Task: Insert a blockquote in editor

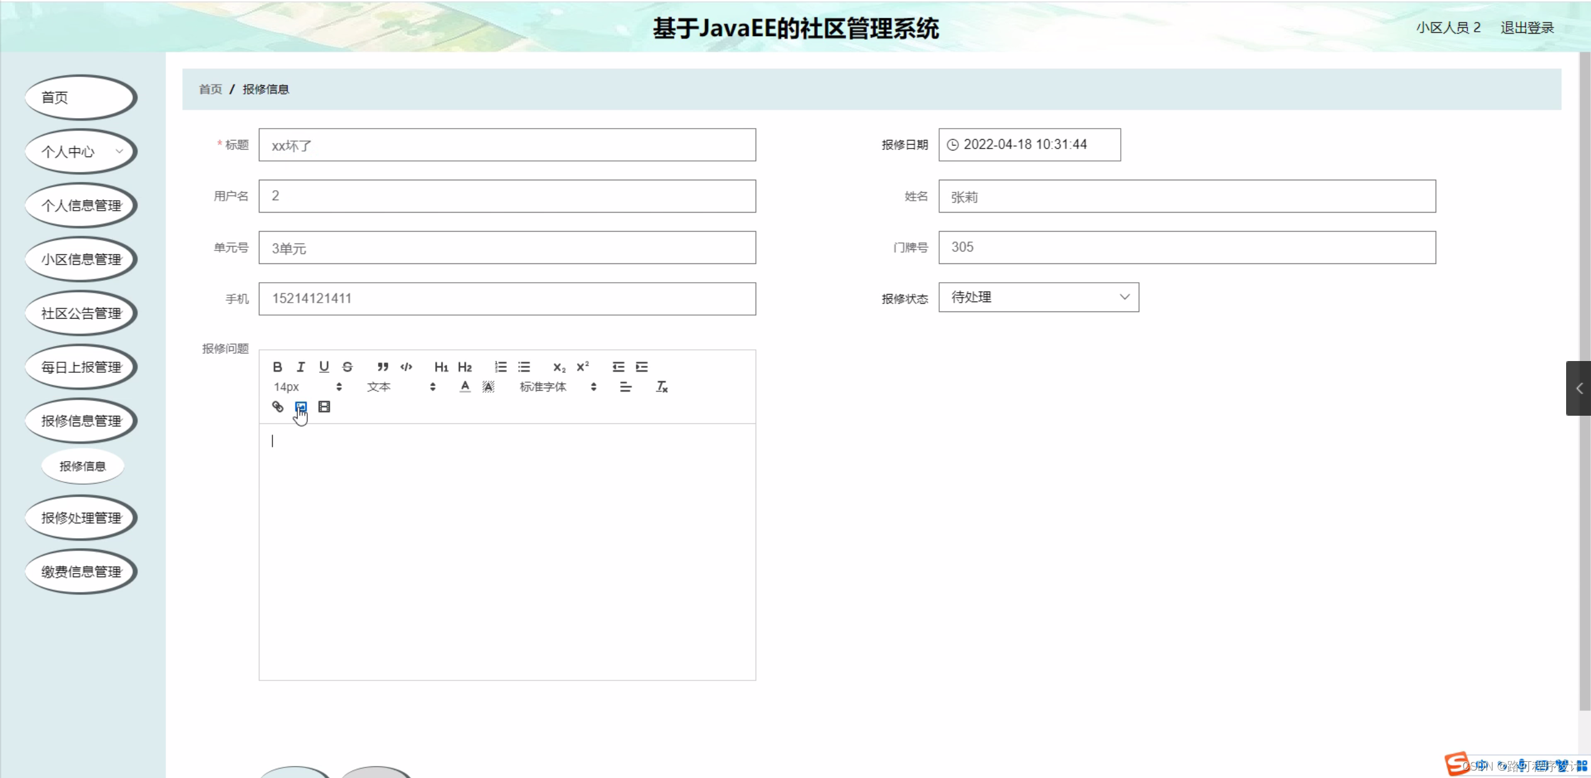Action: (x=383, y=367)
